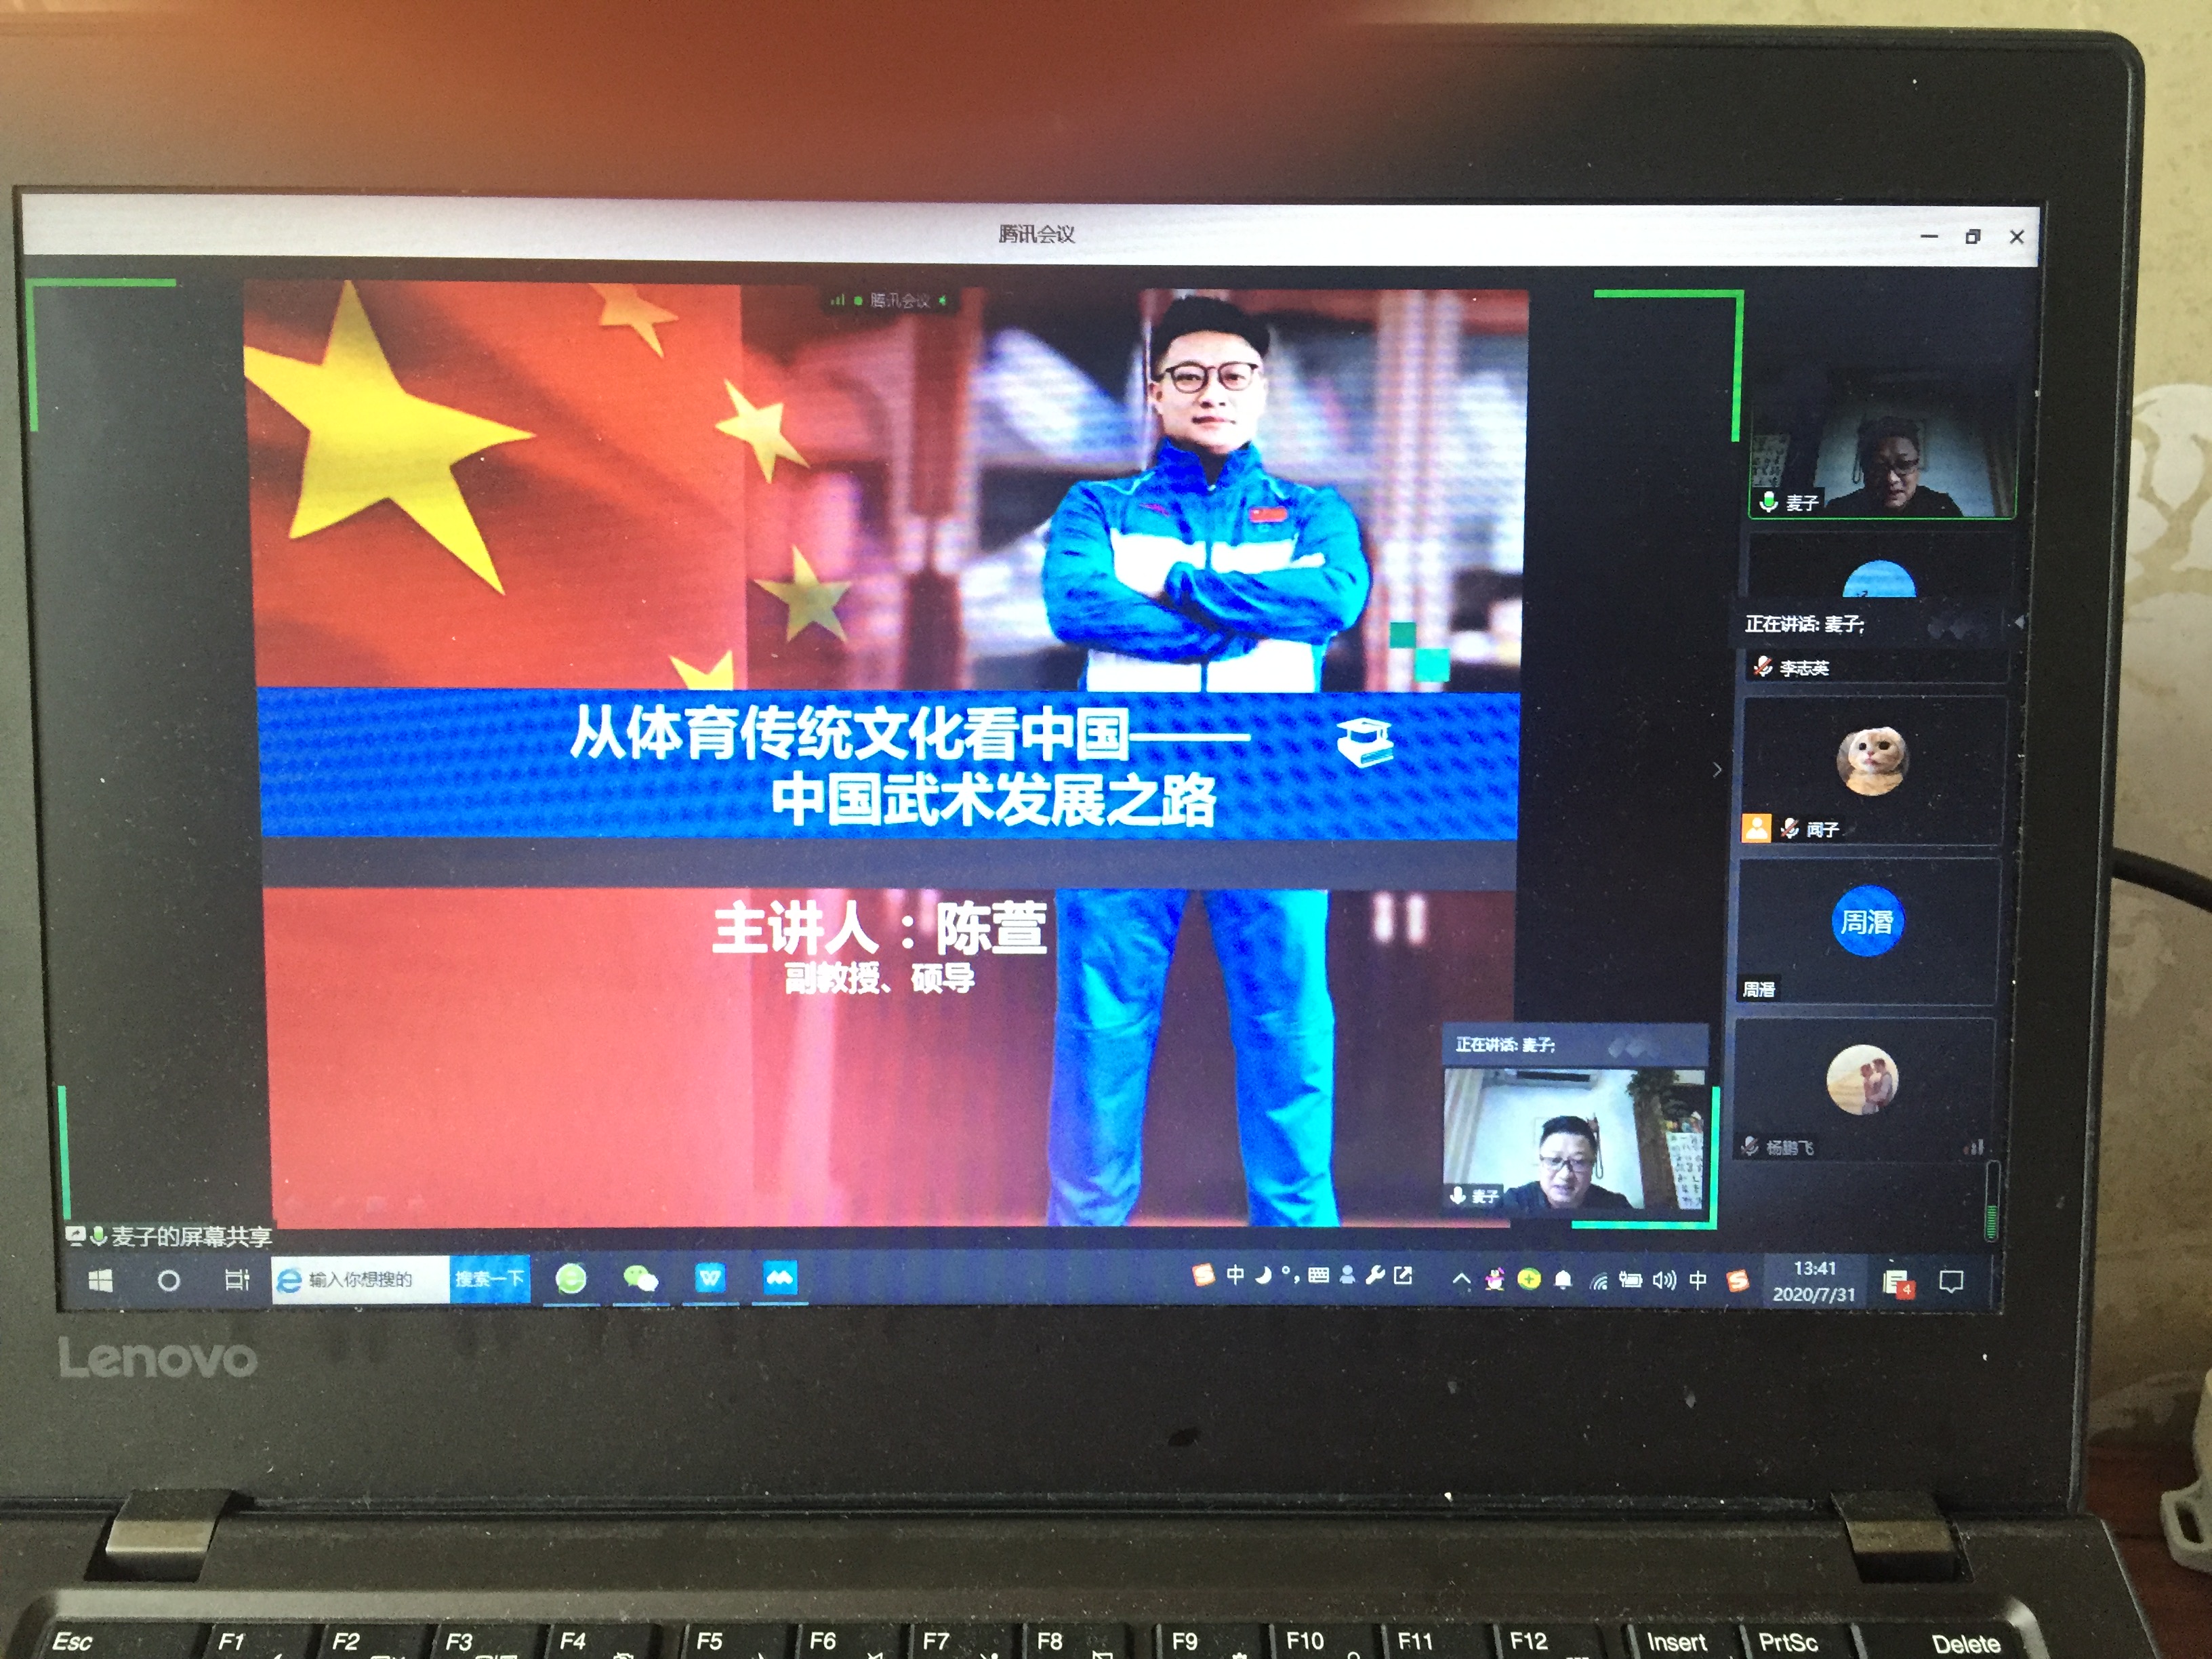Open the WeChat taskbar icon
The height and width of the screenshot is (1659, 2212).
[x=640, y=1278]
